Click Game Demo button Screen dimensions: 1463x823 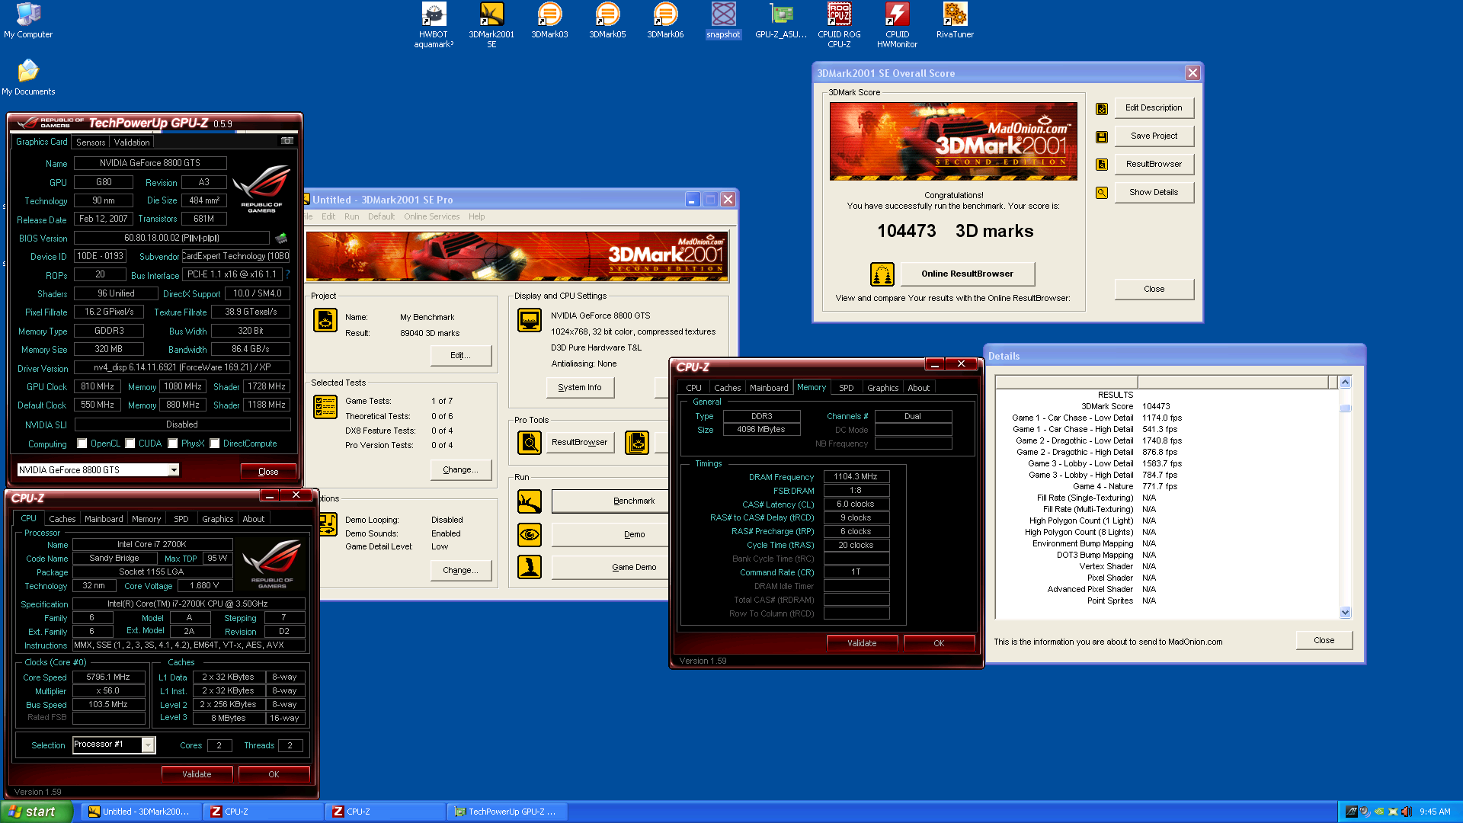pyautogui.click(x=610, y=567)
